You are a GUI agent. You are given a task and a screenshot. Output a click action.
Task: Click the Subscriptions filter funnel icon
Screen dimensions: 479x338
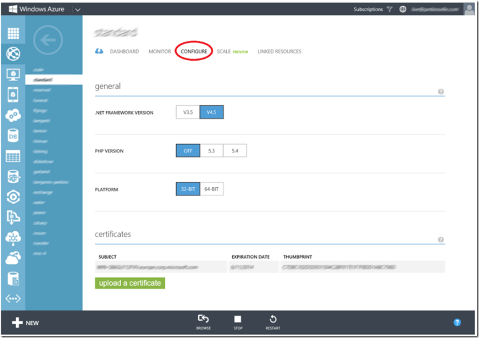pyautogui.click(x=390, y=9)
